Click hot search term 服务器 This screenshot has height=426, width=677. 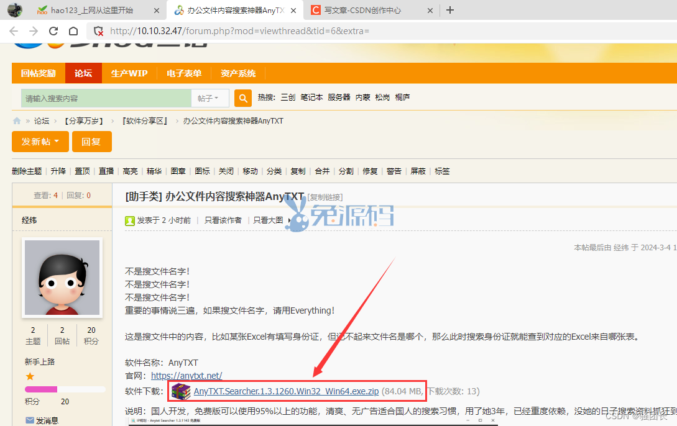click(x=339, y=97)
